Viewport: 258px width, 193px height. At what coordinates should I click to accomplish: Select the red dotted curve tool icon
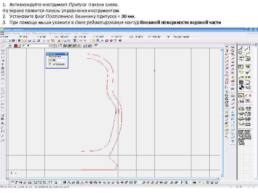click(x=248, y=53)
